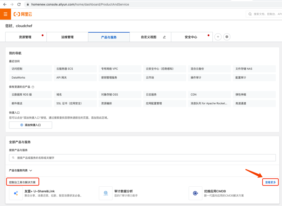282x206 pixels.
Task: Reload the page
Action: coord(19,4)
